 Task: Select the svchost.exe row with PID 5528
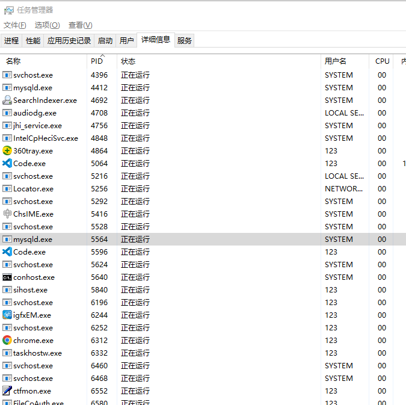(x=203, y=226)
